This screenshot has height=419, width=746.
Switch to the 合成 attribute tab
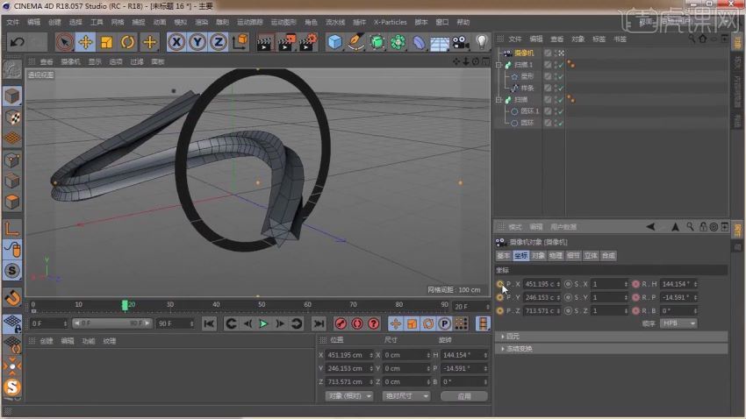click(x=608, y=256)
